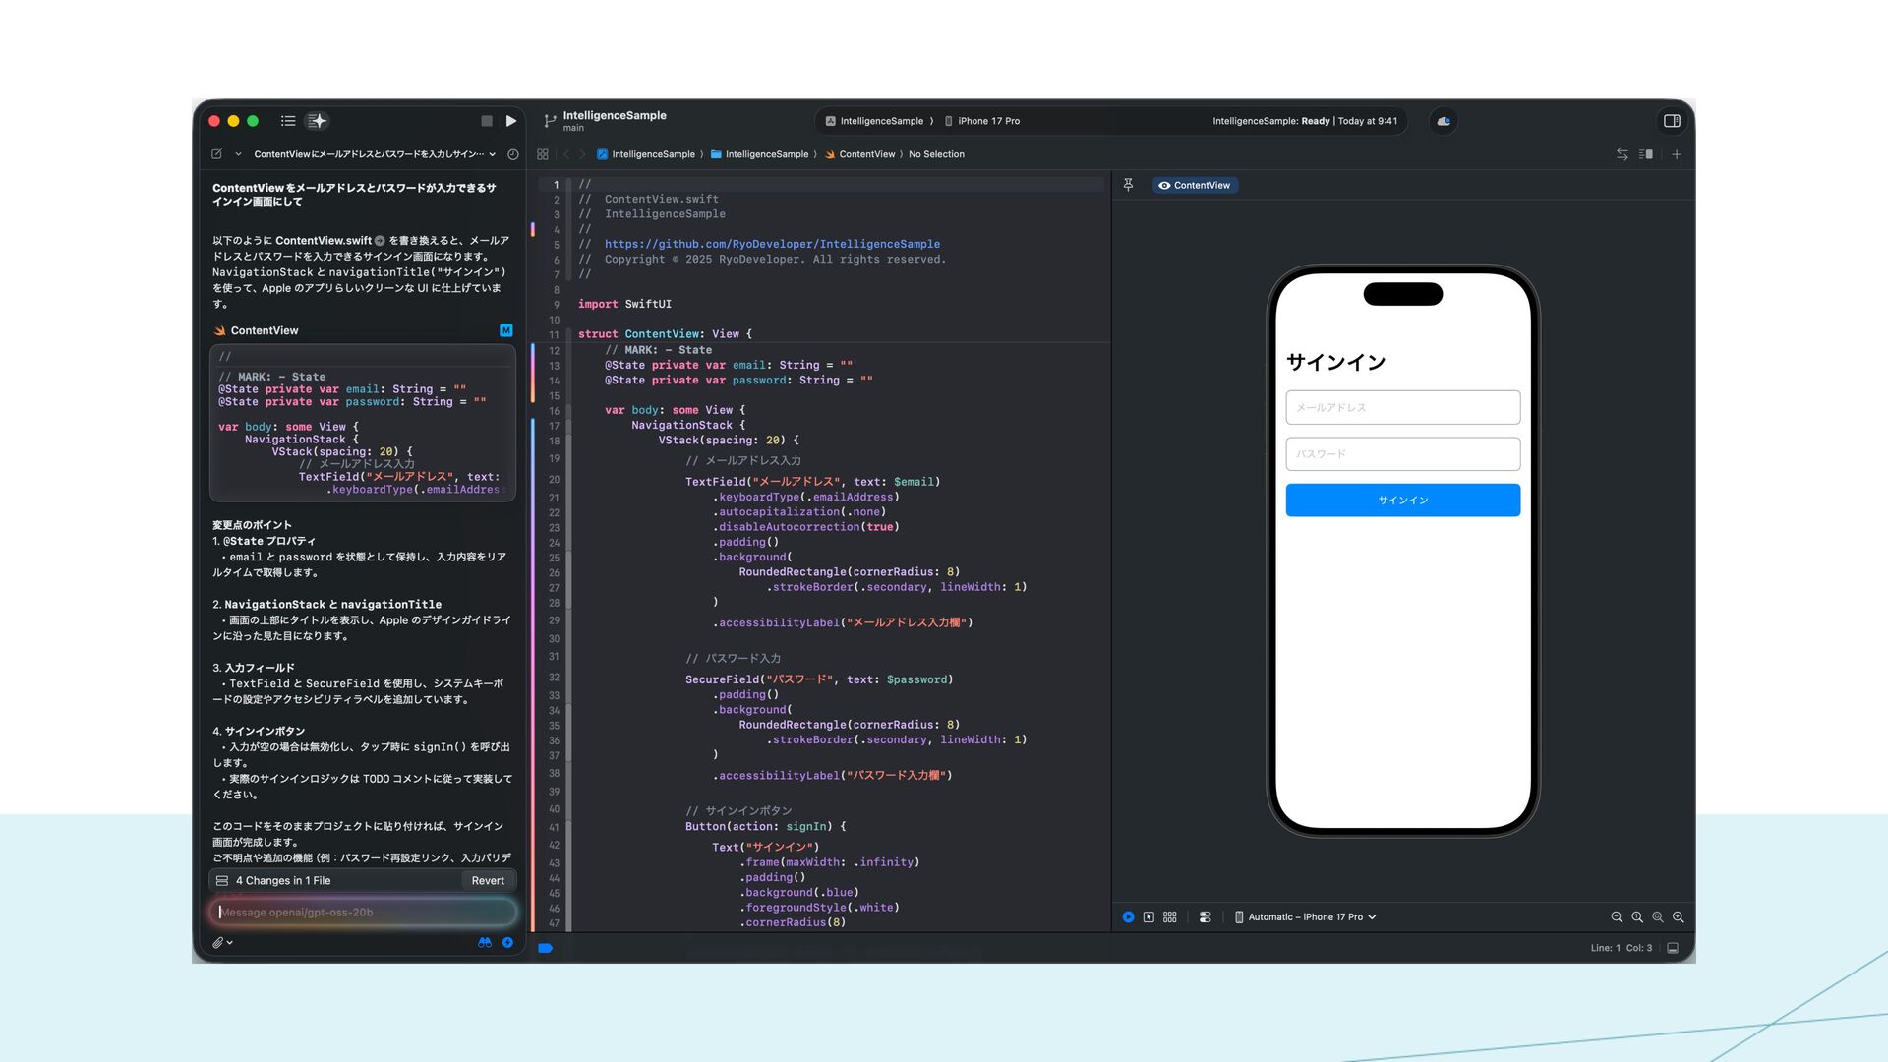Toggle the live preview mode button
Image resolution: width=1888 pixels, height=1062 pixels.
1128,917
